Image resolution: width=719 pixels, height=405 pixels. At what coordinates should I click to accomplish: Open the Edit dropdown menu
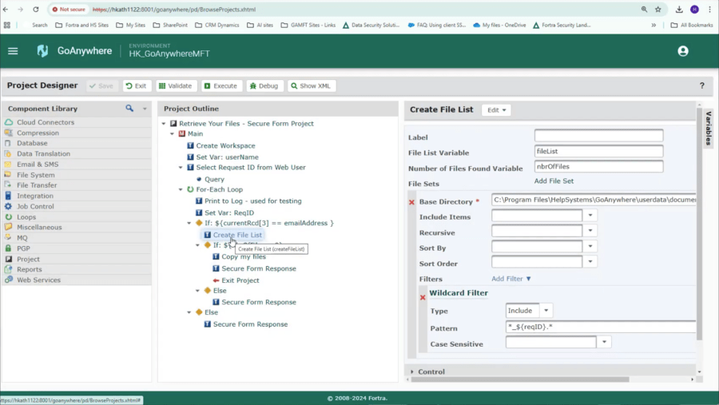pos(495,110)
